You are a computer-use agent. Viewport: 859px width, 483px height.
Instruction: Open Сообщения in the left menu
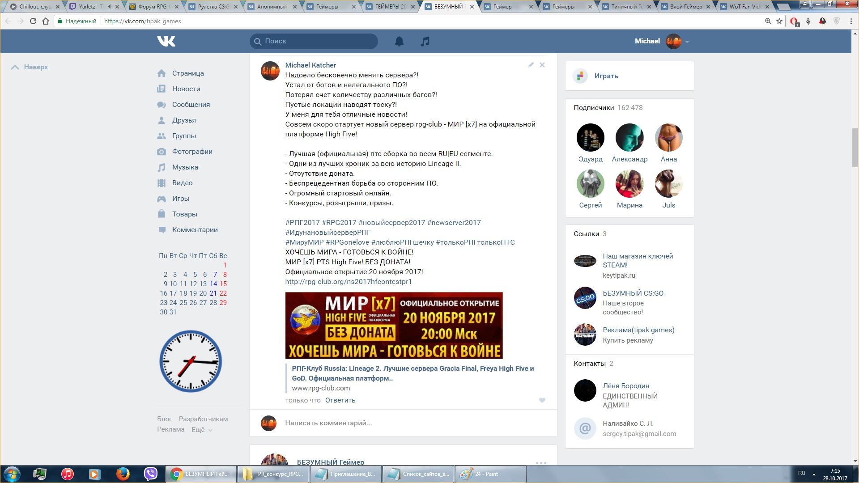coord(191,105)
